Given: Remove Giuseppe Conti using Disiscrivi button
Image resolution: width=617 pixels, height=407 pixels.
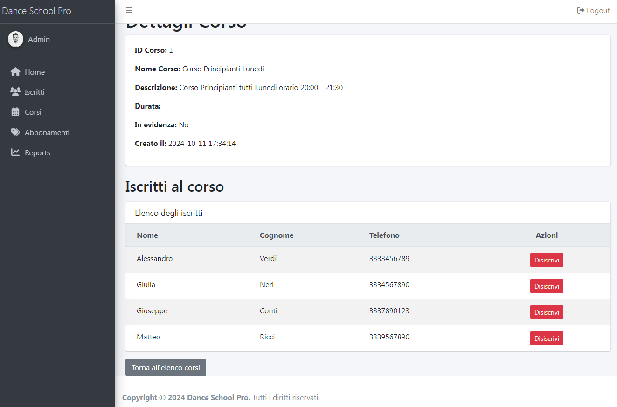Looking at the screenshot, I should [547, 312].
